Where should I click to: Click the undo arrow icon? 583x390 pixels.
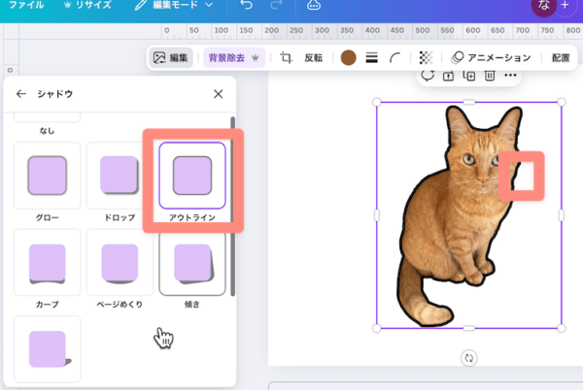246,5
